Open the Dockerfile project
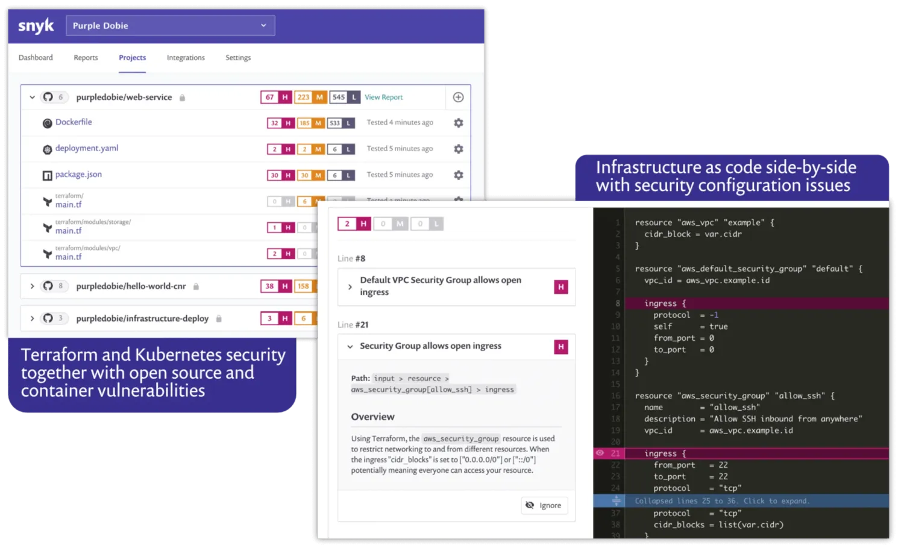This screenshot has width=904, height=557. pos(74,122)
